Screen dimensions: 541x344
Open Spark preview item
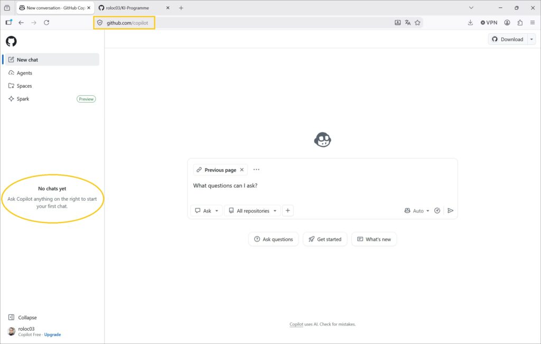coord(52,99)
